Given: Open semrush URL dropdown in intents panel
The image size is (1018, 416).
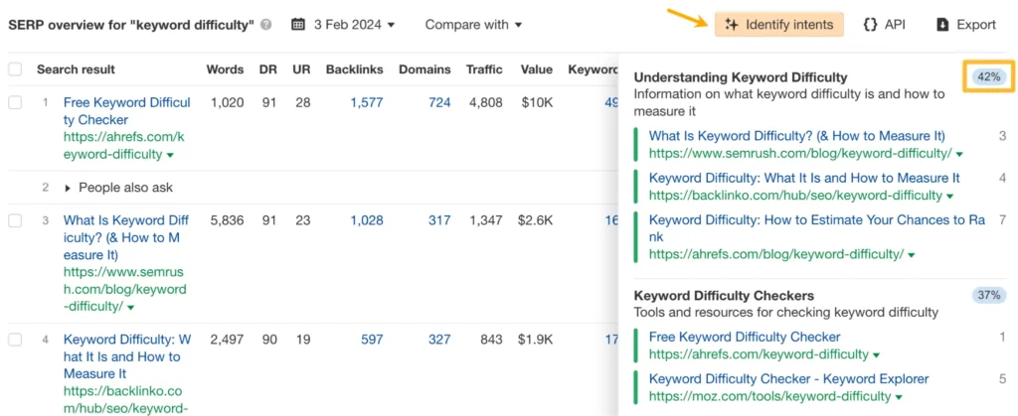Looking at the screenshot, I should point(959,154).
